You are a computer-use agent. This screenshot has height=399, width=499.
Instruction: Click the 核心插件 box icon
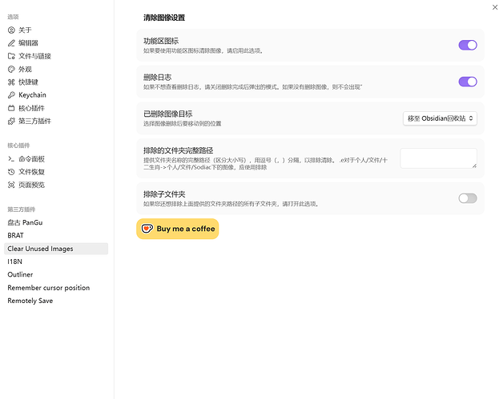[x=11, y=108]
